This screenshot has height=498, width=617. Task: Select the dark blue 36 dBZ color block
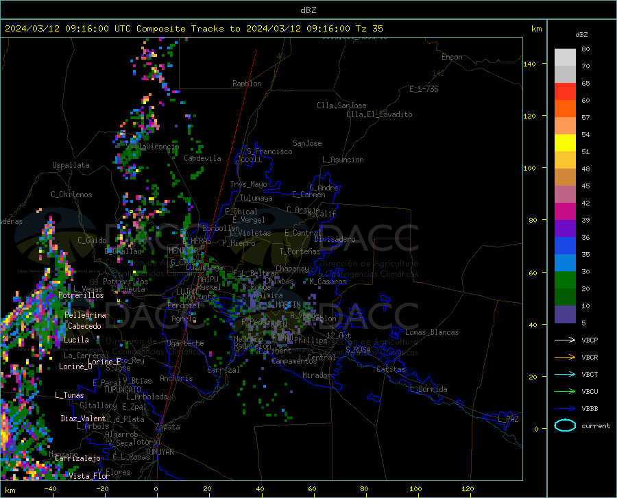point(565,246)
